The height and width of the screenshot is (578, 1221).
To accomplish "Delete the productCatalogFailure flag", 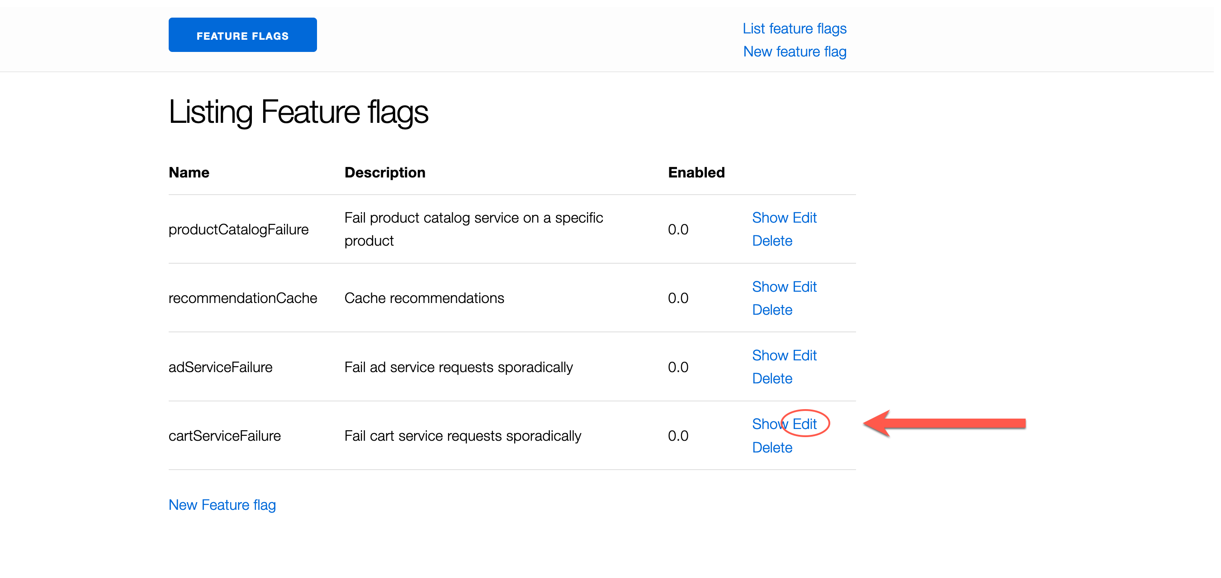I will [771, 241].
